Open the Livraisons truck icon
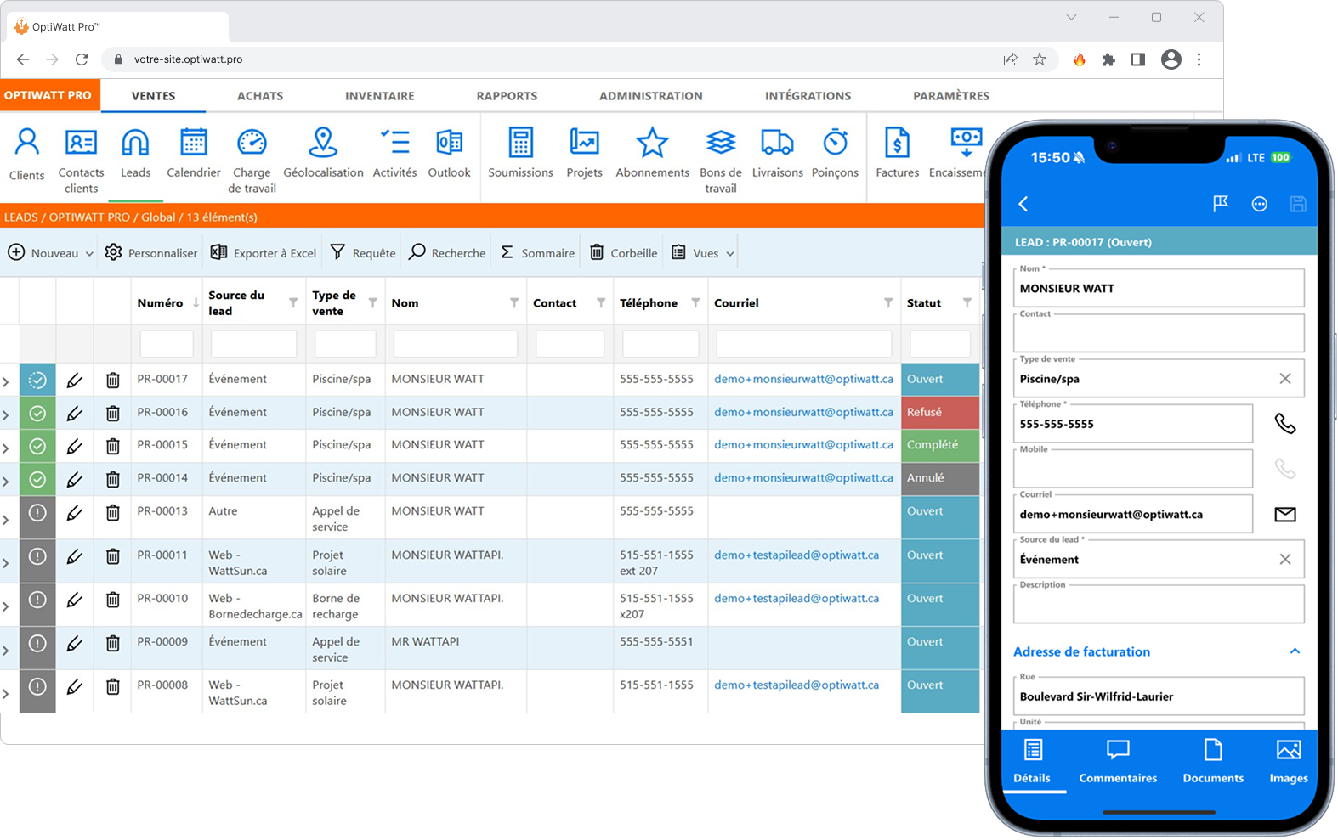 [777, 141]
